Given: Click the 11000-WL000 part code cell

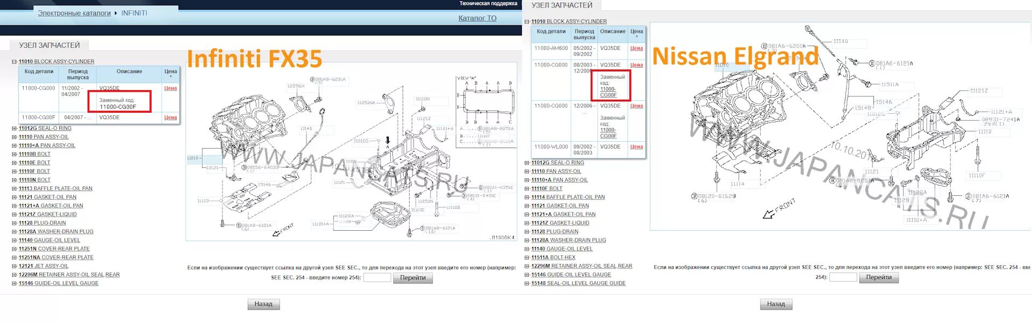Looking at the screenshot, I should pyautogui.click(x=551, y=150).
